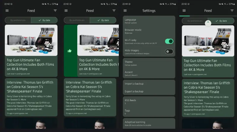Tap Export a backup

click(149, 91)
